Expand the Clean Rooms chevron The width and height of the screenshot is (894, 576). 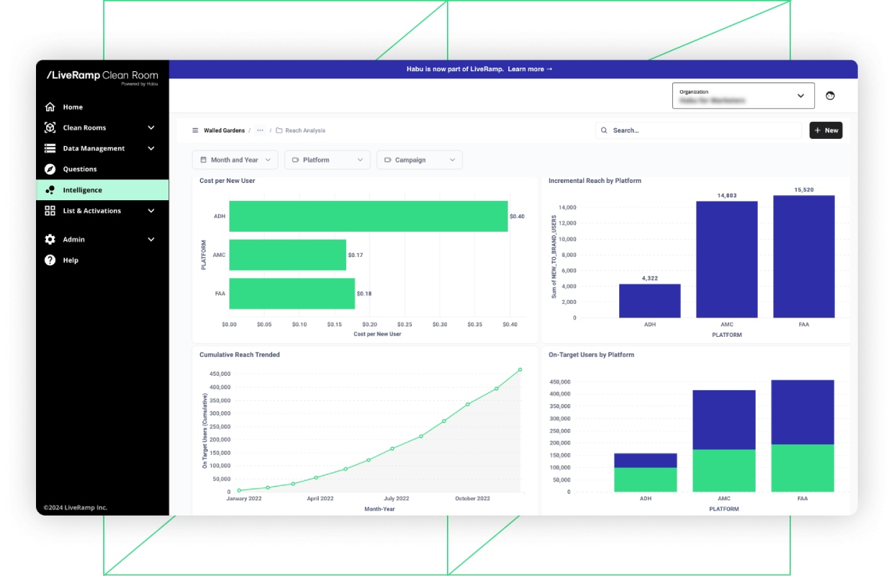(x=151, y=127)
